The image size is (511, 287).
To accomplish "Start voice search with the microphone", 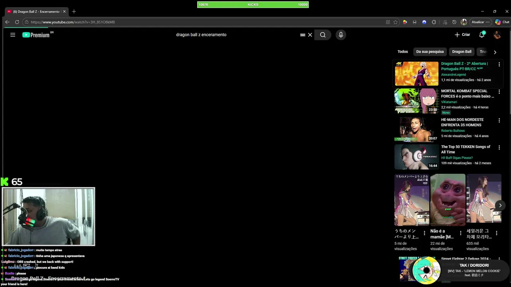I will pos(341,35).
